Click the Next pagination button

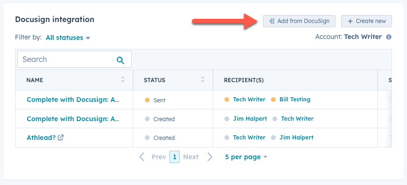point(191,157)
